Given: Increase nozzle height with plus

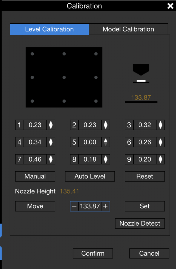Looking at the screenshot, I should [105, 206].
